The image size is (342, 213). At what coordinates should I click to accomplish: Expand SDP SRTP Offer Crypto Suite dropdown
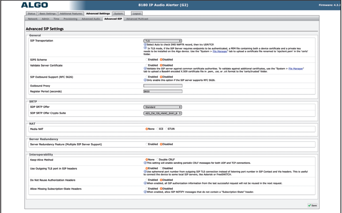coord(163,113)
